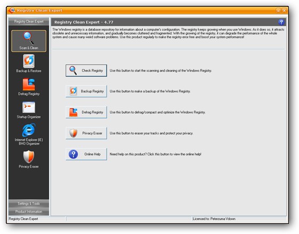Click the Check Registry button
This screenshot has height=234, width=299.
[86, 71]
